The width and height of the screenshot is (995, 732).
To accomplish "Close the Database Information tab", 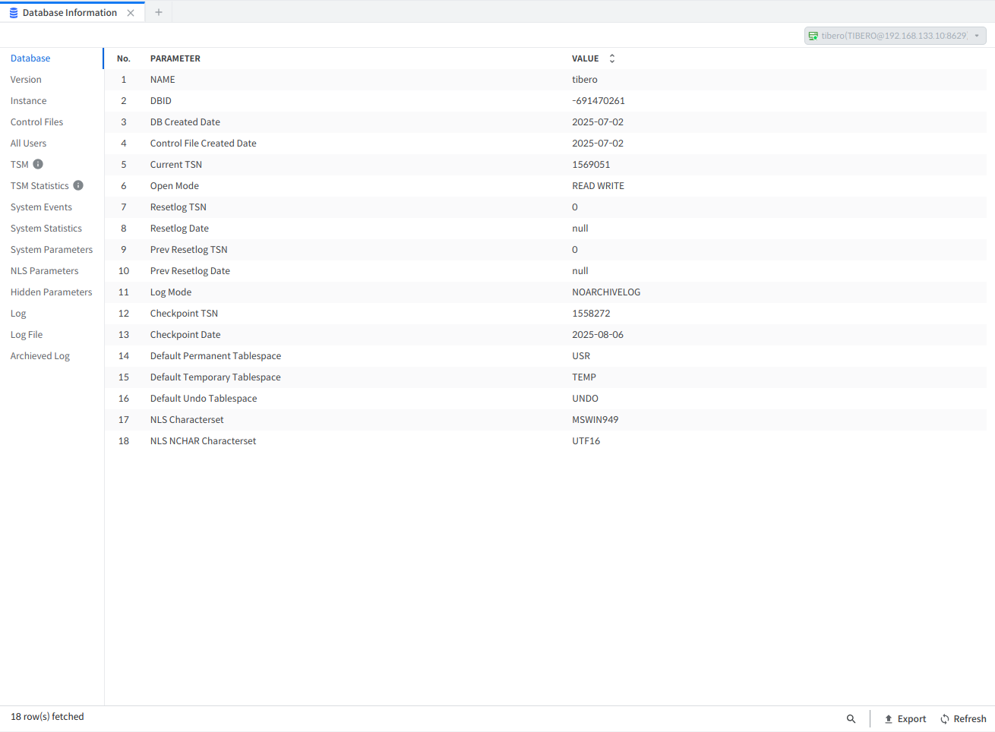I will (131, 13).
